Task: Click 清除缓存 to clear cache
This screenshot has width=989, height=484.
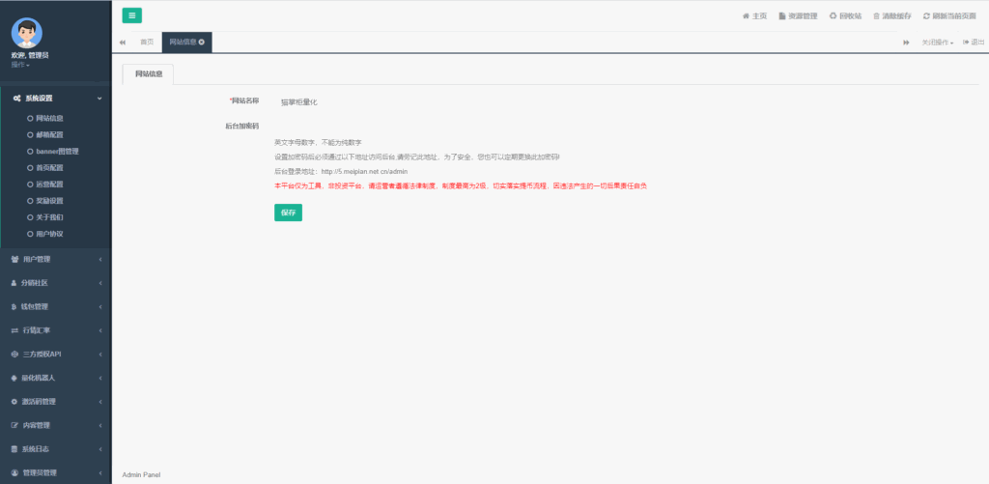Action: [892, 15]
